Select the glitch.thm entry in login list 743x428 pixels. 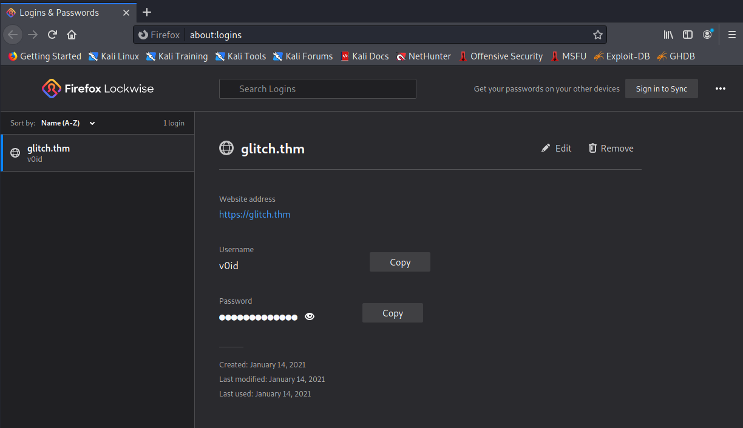click(98, 153)
